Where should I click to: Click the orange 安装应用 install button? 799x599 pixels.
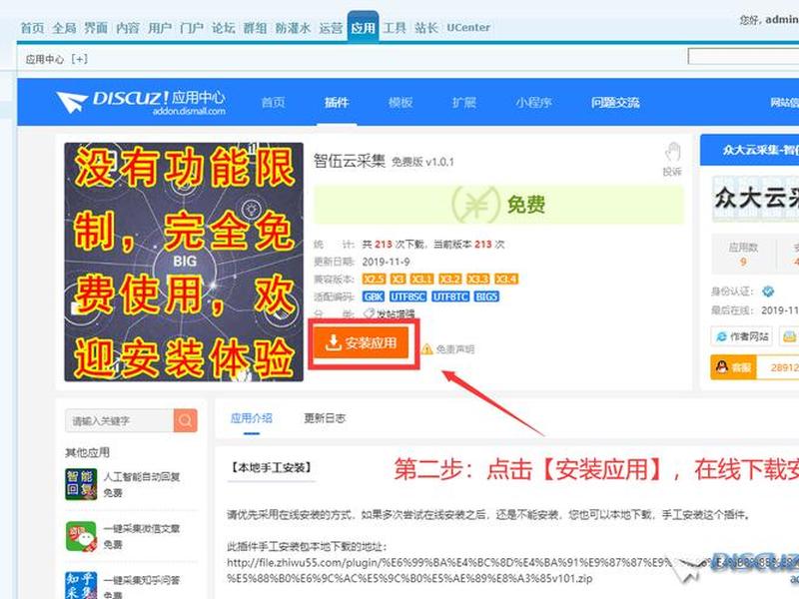pos(362,342)
